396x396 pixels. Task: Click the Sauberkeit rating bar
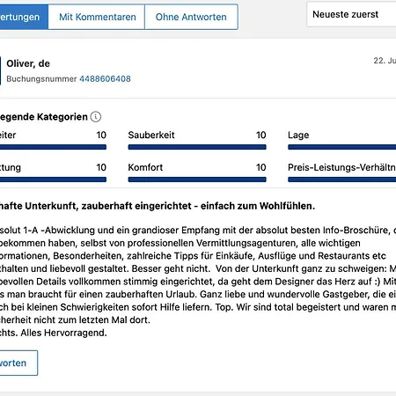[197, 147]
